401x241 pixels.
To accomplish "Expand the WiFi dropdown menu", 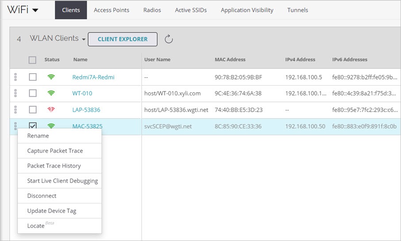I will (35, 10).
